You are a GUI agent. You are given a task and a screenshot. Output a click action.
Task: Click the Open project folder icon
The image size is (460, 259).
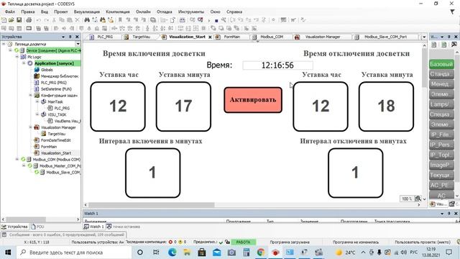[11, 20]
